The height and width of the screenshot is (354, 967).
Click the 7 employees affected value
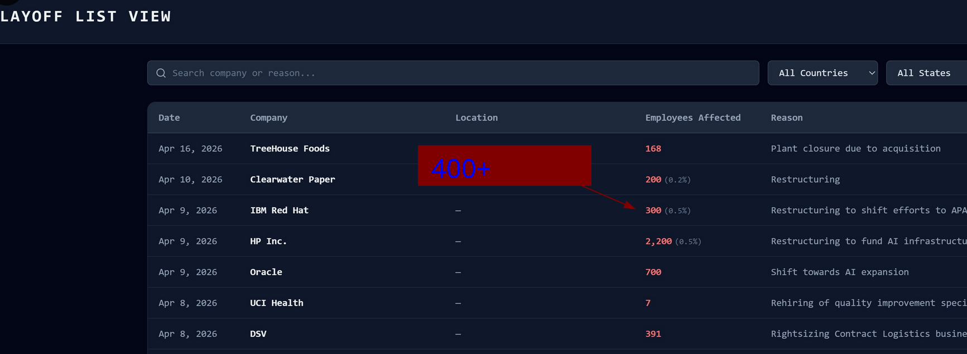pyautogui.click(x=648, y=303)
